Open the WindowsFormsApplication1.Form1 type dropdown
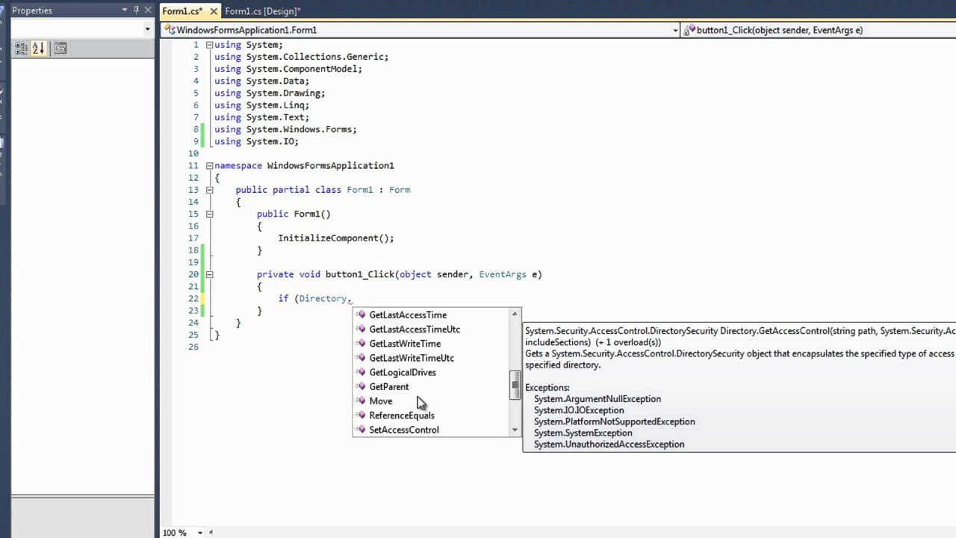This screenshot has width=956, height=538. coord(675,30)
